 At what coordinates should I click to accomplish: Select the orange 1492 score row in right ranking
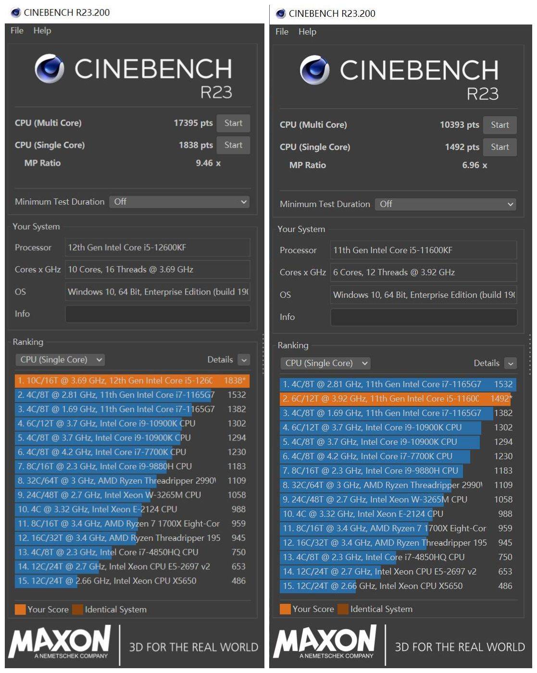[398, 399]
